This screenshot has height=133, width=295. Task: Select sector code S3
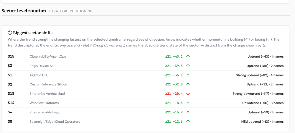pos(10,66)
